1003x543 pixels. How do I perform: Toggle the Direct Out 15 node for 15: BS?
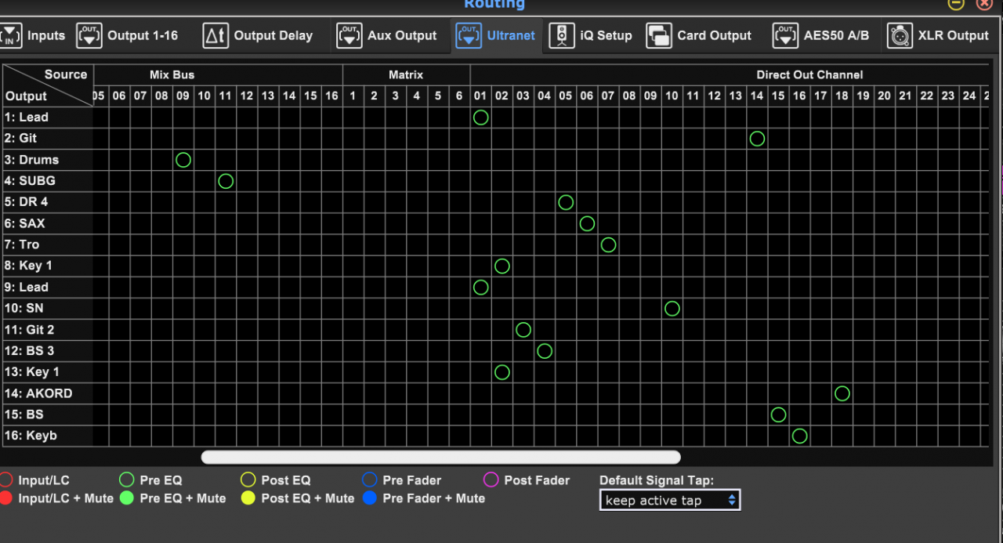778,414
